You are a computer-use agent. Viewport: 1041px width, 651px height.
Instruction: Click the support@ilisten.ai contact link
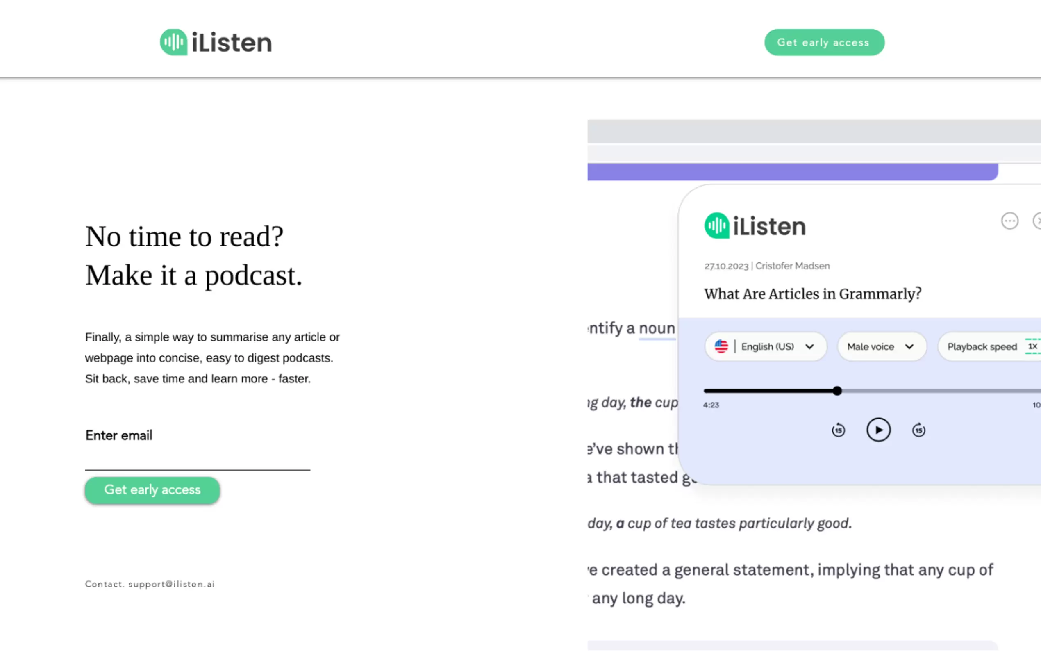tap(171, 584)
